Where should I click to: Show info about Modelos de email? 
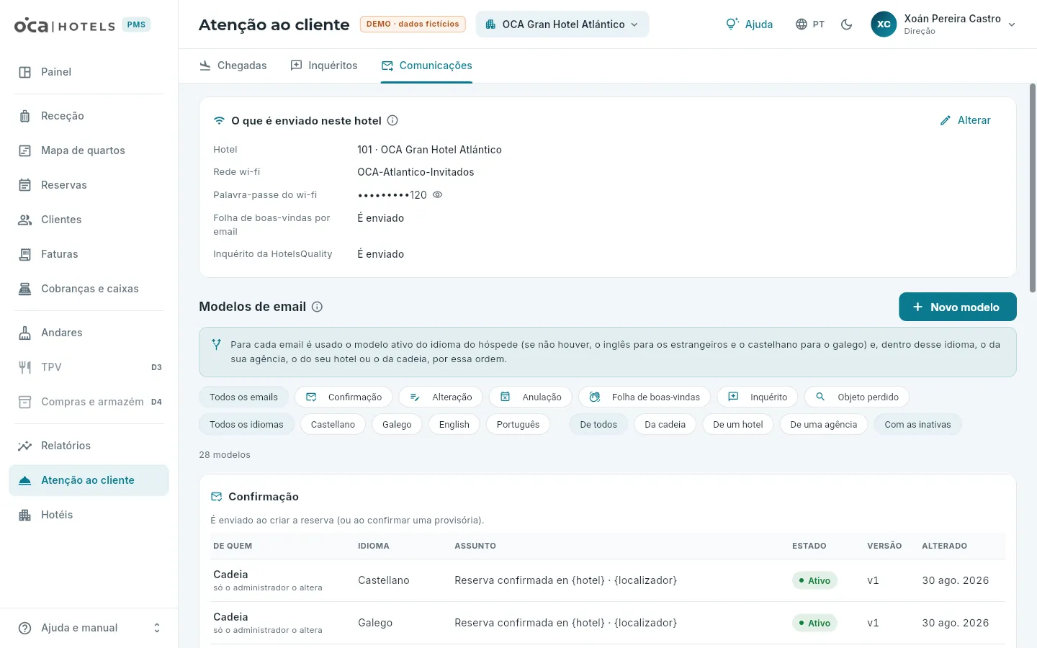click(317, 307)
